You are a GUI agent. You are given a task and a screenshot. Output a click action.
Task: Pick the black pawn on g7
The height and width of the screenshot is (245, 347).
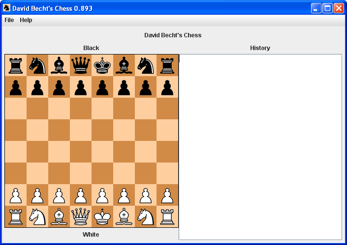146,87
